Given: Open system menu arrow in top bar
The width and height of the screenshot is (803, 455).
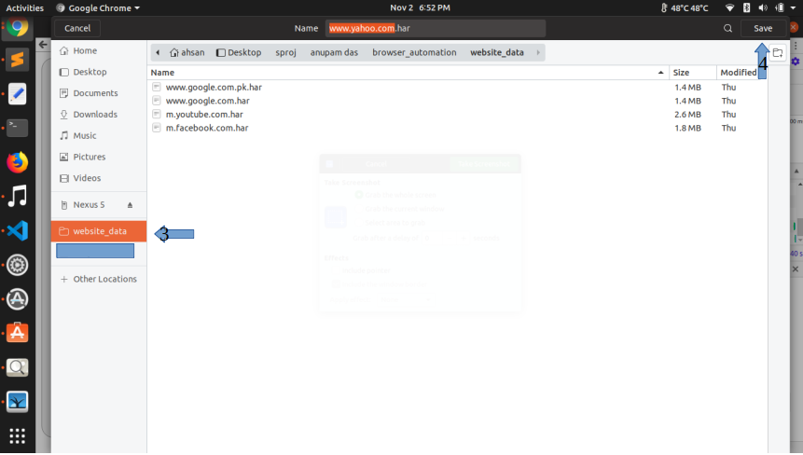Looking at the screenshot, I should (794, 8).
